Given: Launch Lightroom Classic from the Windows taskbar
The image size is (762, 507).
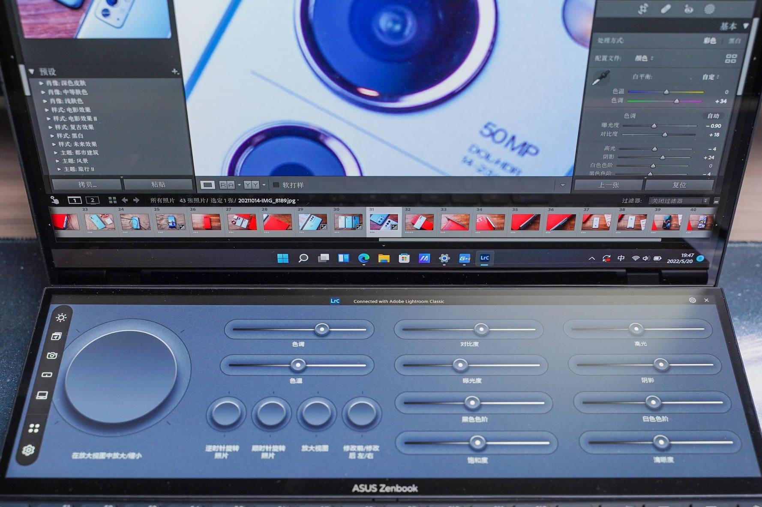Looking at the screenshot, I should click(484, 258).
